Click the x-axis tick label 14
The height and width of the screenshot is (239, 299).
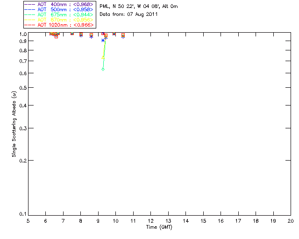(x=186, y=221)
